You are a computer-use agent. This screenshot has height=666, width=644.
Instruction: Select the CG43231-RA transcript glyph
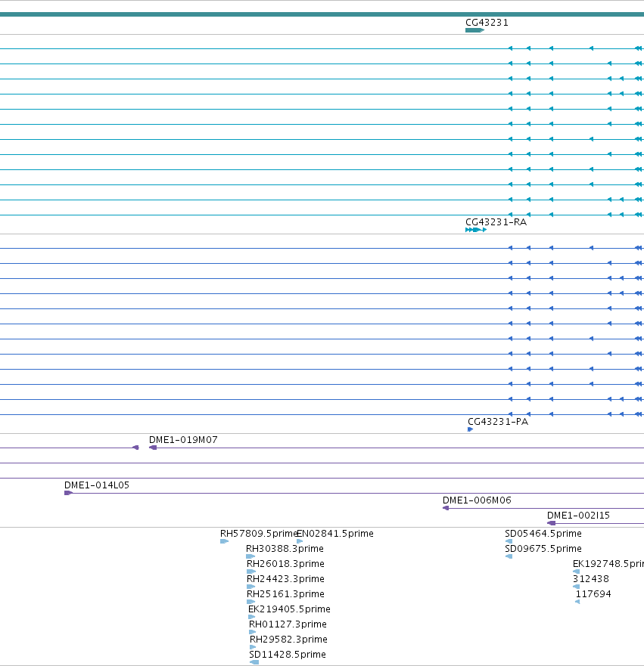pos(476,230)
